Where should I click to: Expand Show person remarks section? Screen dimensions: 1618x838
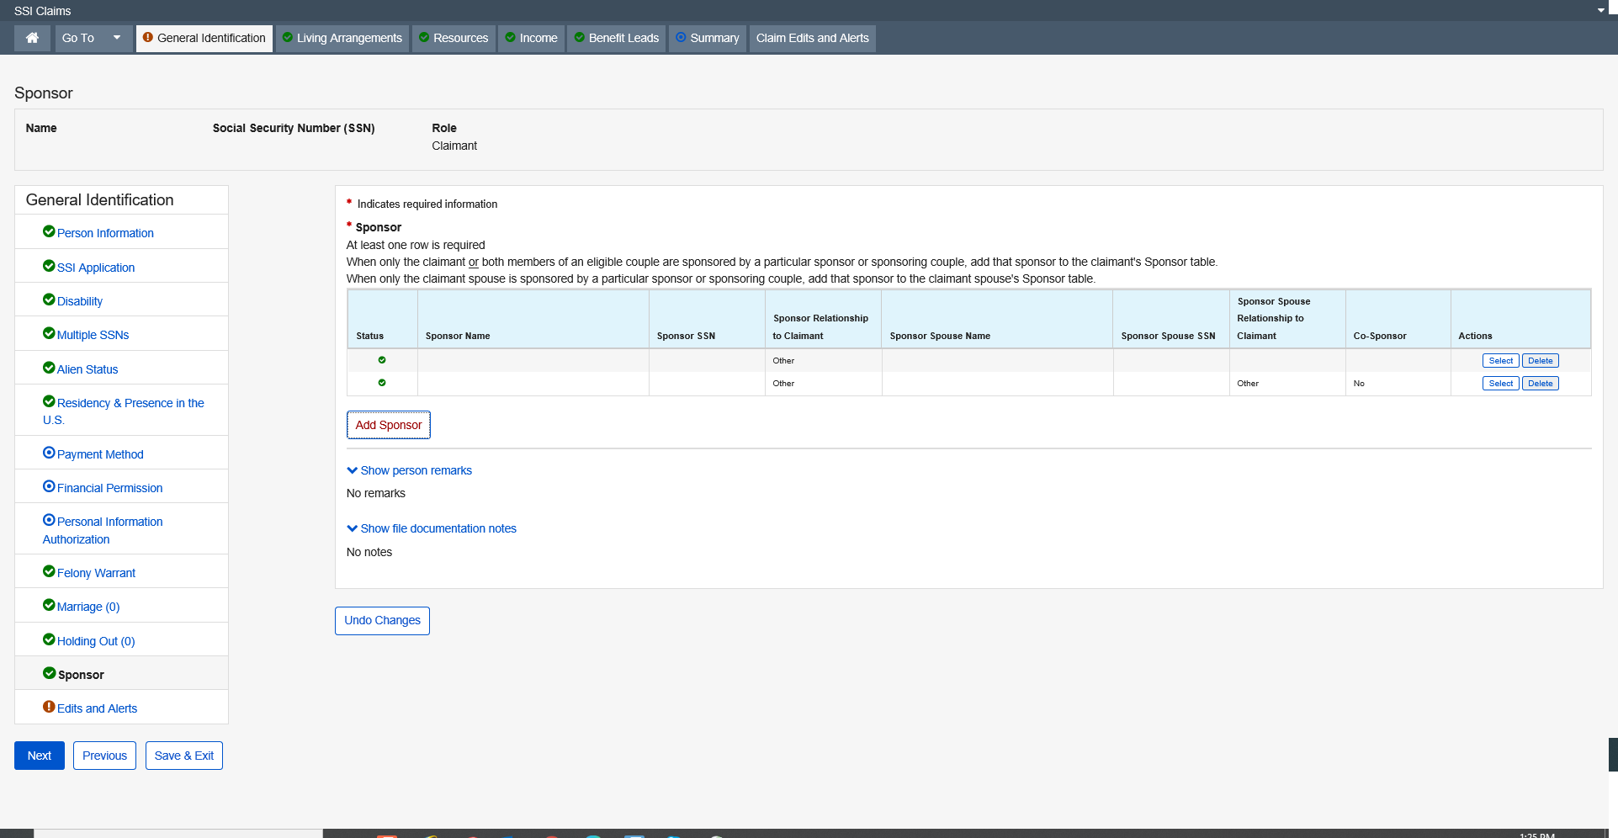(x=410, y=470)
